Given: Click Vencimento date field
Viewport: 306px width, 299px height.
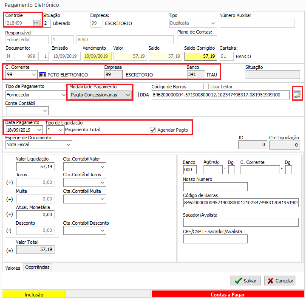Looking at the screenshot, I should [x=97, y=56].
